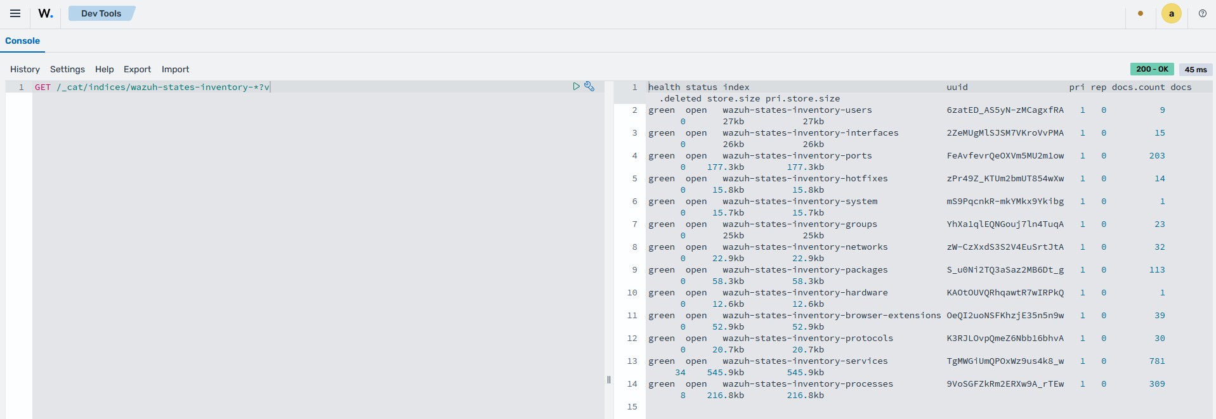Screen dimensions: 1216x419
Task: Click wazuh-states-inventory-interfaces index name
Action: coord(811,132)
